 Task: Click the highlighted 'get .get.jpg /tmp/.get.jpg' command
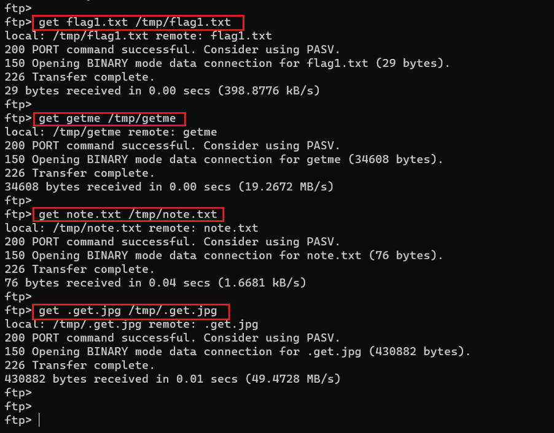[x=128, y=310]
